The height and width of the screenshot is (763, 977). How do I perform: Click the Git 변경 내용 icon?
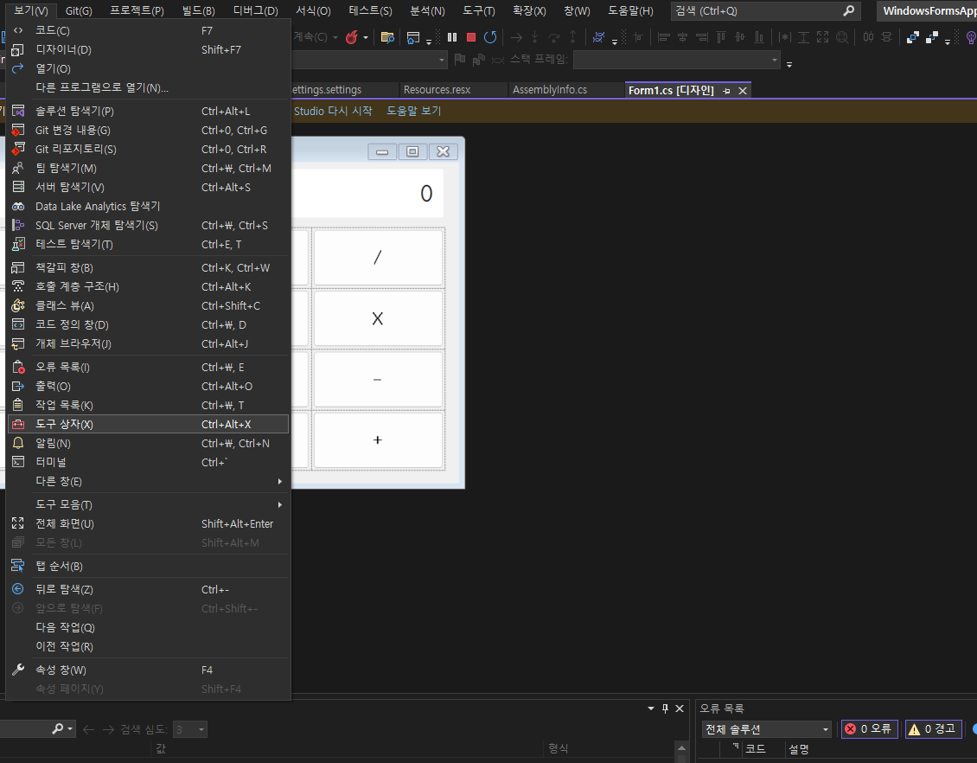(x=18, y=131)
